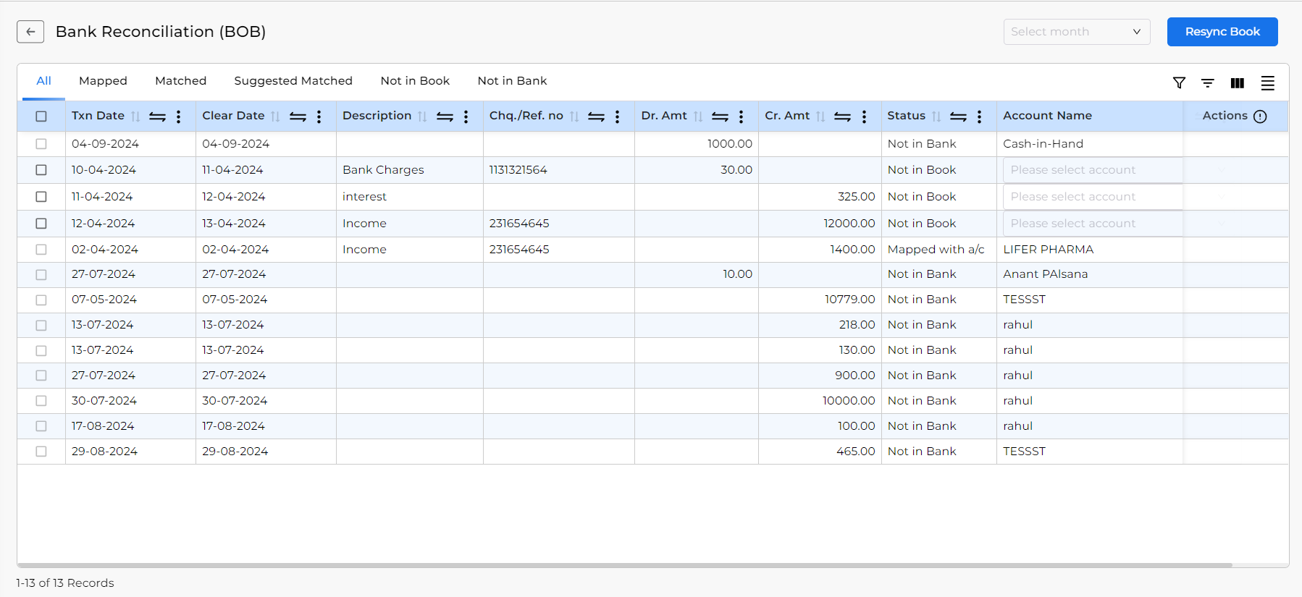Click the 1-13 of 13 Records text
1302x597 pixels.
pos(65,583)
